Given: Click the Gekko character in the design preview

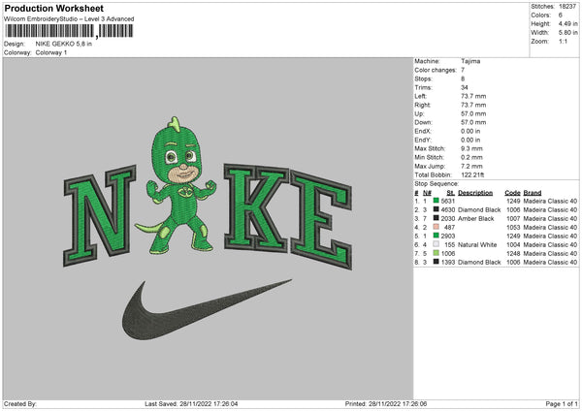Looking at the screenshot, I should point(178,185).
